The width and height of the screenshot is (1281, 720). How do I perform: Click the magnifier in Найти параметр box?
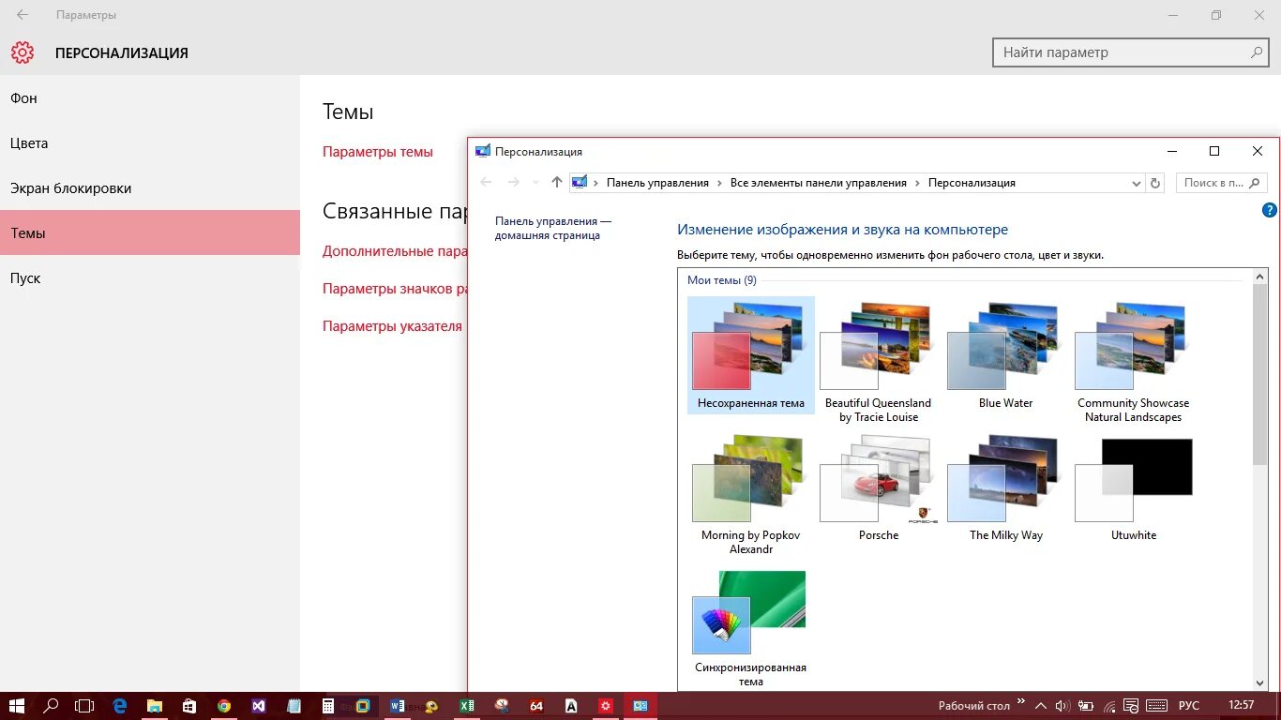[x=1257, y=52]
